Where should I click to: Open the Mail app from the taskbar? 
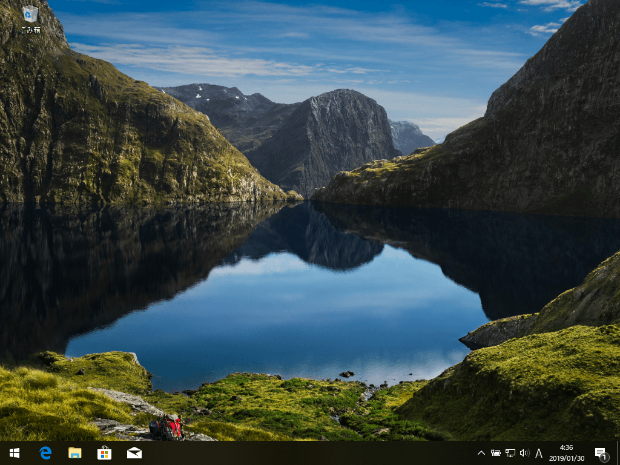134,453
